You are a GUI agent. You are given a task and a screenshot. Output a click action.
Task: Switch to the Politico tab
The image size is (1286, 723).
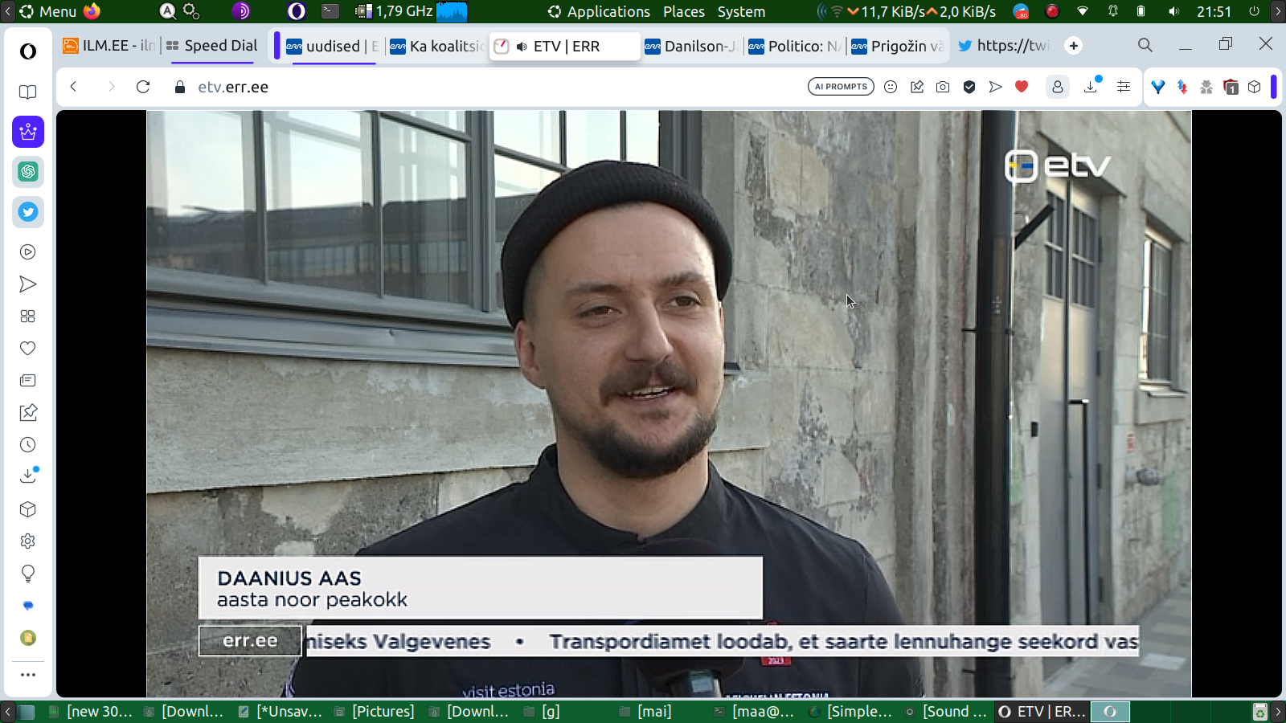(x=794, y=47)
